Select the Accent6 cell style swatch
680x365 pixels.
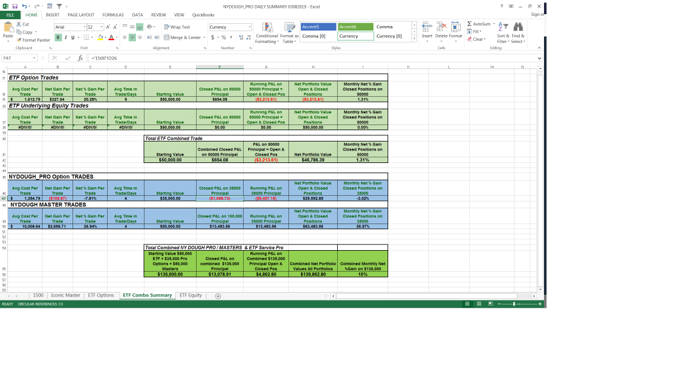(355, 26)
